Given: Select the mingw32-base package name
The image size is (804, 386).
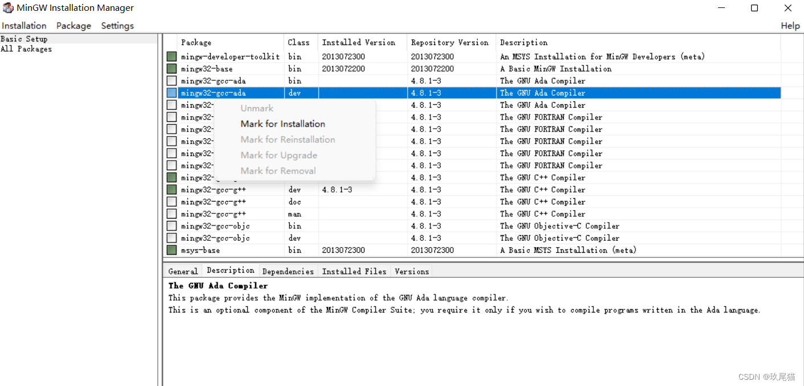Looking at the screenshot, I should 207,68.
